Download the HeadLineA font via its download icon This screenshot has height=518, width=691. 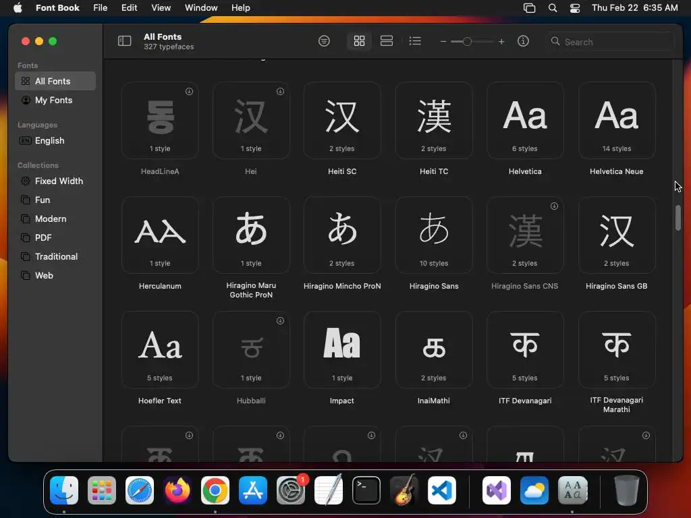pos(189,91)
